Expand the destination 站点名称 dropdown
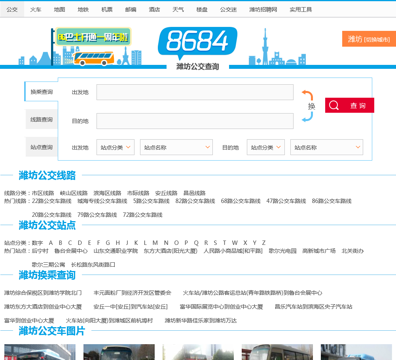 coord(326,147)
